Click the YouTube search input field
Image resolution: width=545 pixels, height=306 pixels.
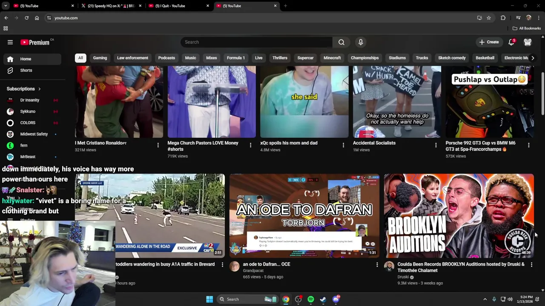pyautogui.click(x=256, y=42)
